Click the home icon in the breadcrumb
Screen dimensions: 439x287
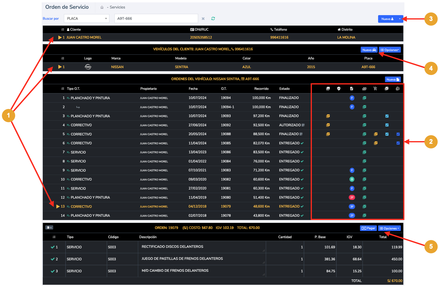(x=102, y=7)
